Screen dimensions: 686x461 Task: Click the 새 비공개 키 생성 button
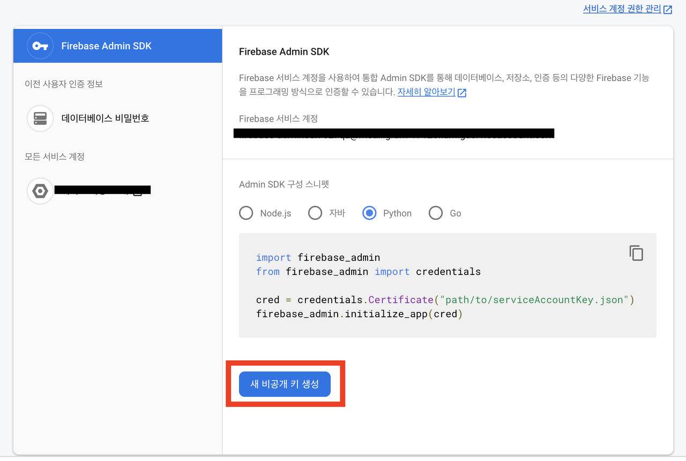pyautogui.click(x=285, y=384)
